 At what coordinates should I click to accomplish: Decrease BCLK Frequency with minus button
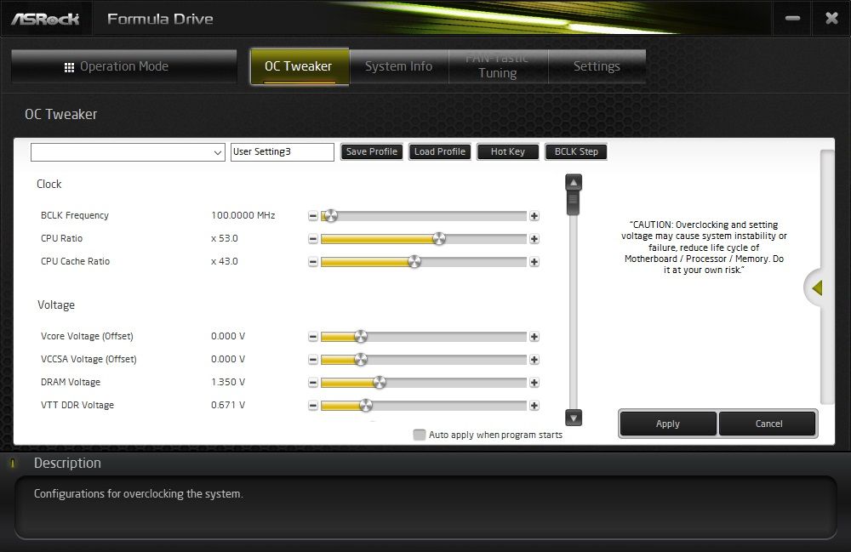pos(312,216)
